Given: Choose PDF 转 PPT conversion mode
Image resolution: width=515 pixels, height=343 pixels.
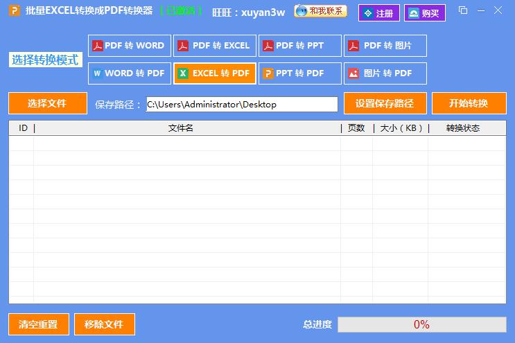Looking at the screenshot, I should click(300, 46).
